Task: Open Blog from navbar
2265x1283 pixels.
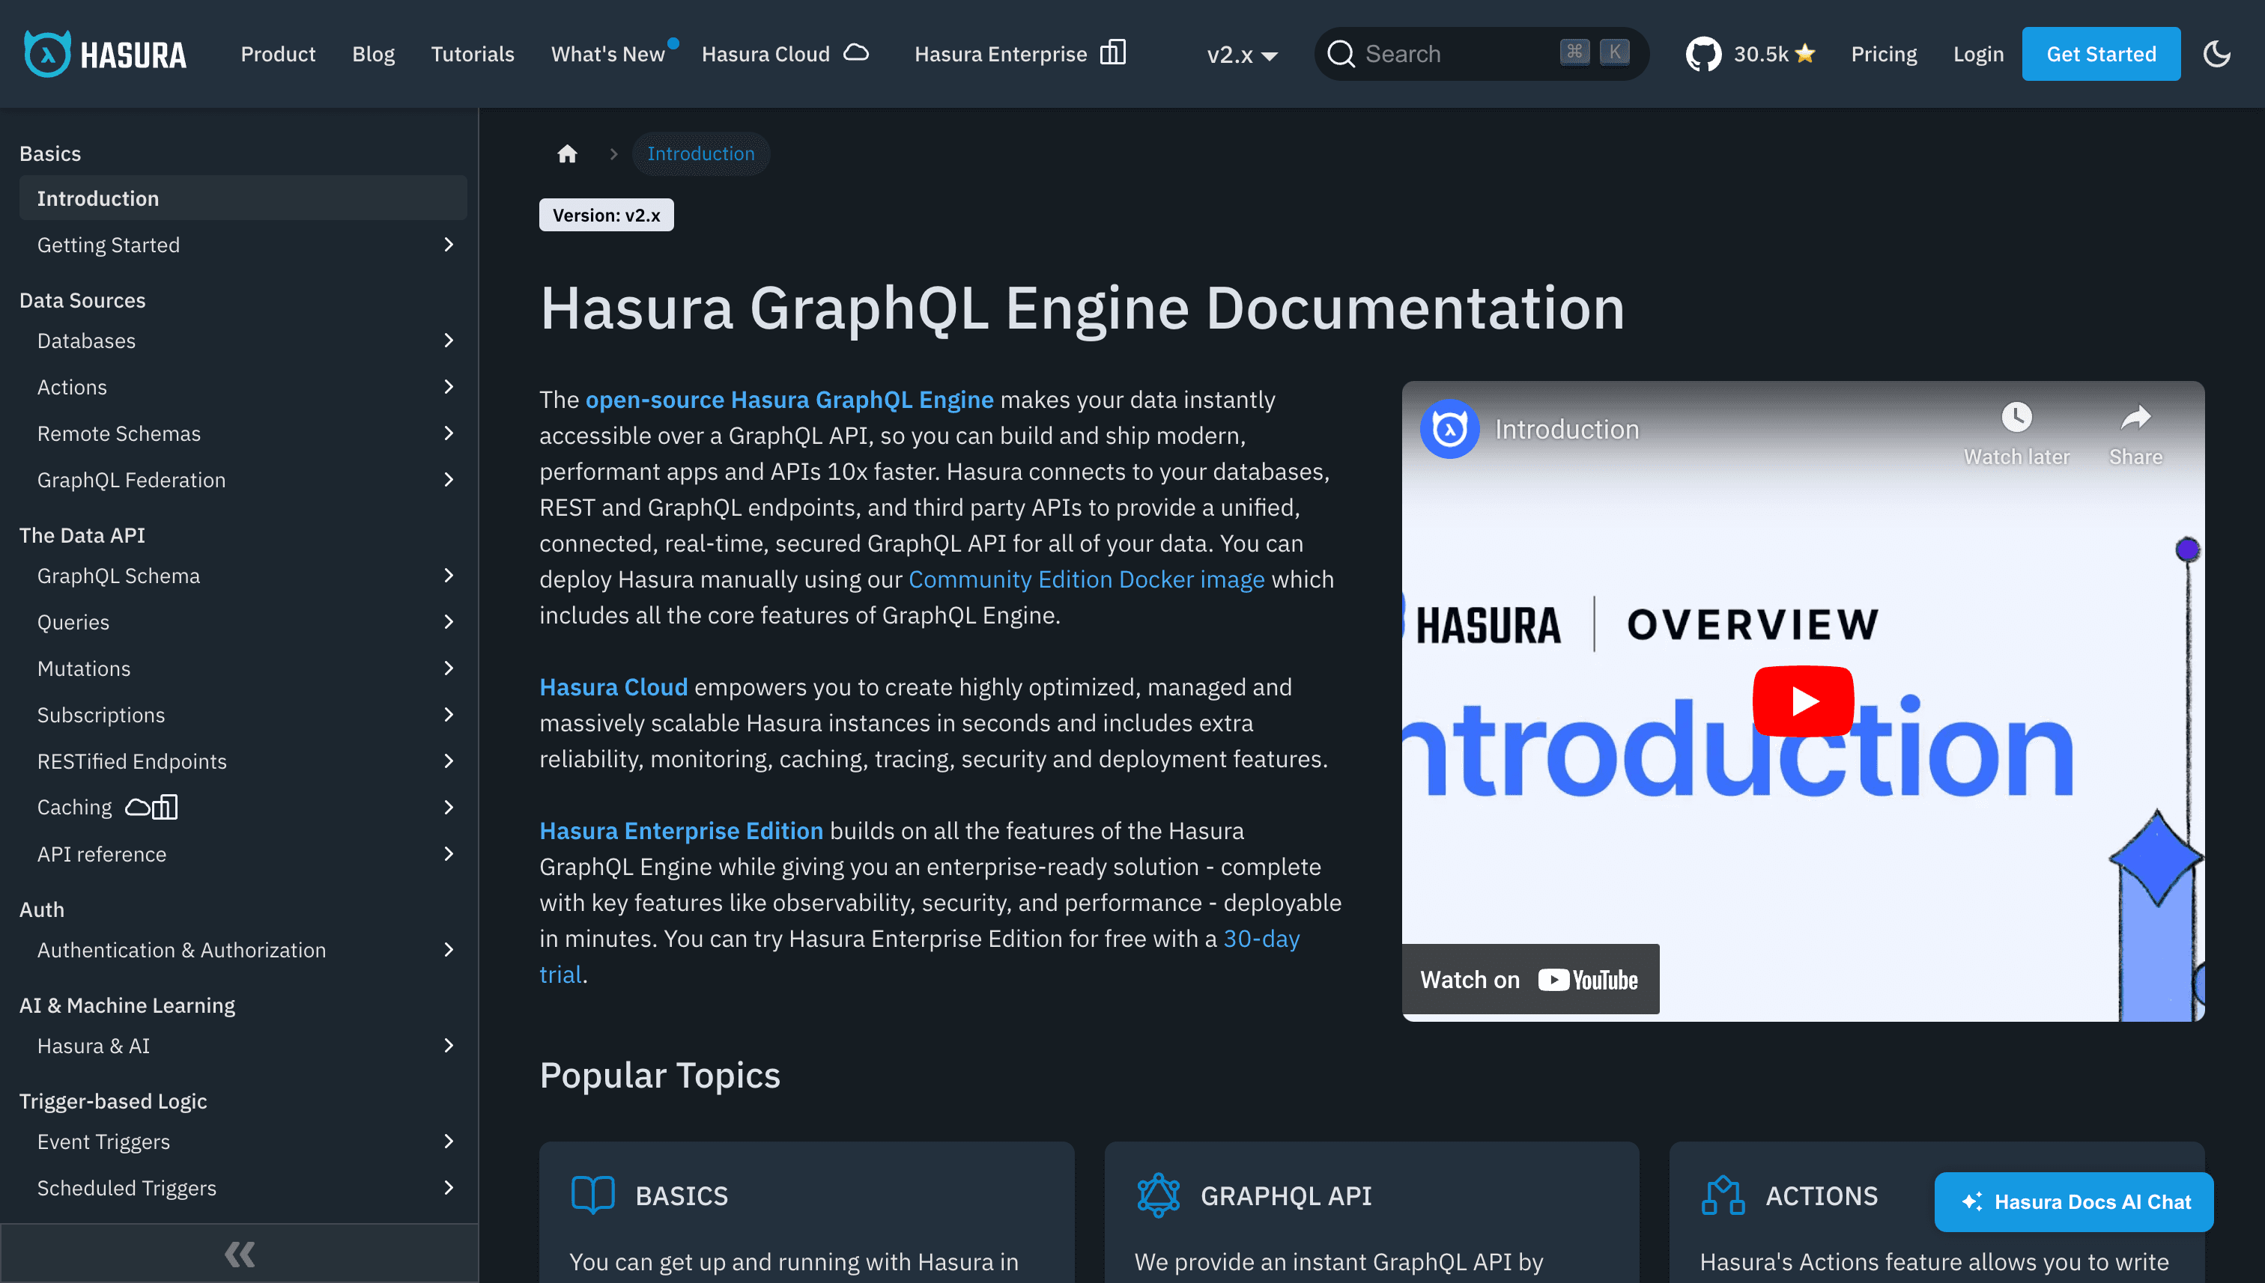Action: (x=373, y=54)
